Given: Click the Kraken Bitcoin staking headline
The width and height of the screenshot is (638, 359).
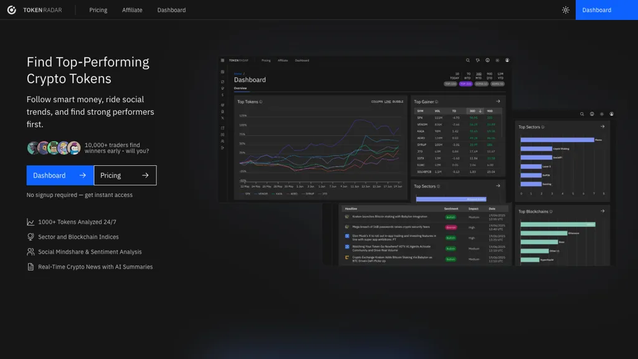Looking at the screenshot, I should [x=390, y=217].
